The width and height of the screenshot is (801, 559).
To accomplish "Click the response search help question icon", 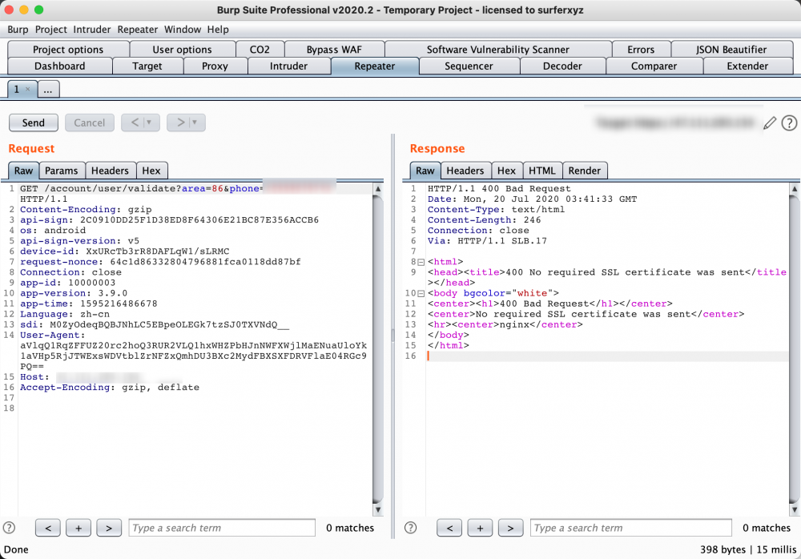I will point(411,528).
